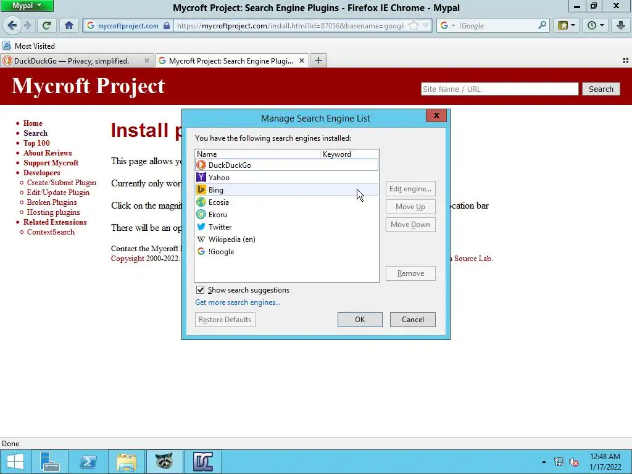This screenshot has height=474, width=632.
Task: Click the Remove button
Action: pos(410,273)
